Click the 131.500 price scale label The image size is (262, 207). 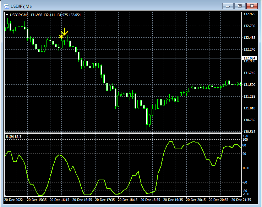(x=250, y=84)
